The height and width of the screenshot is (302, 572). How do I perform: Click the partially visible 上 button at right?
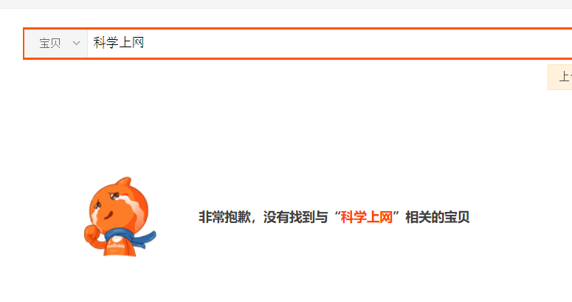pyautogui.click(x=560, y=77)
